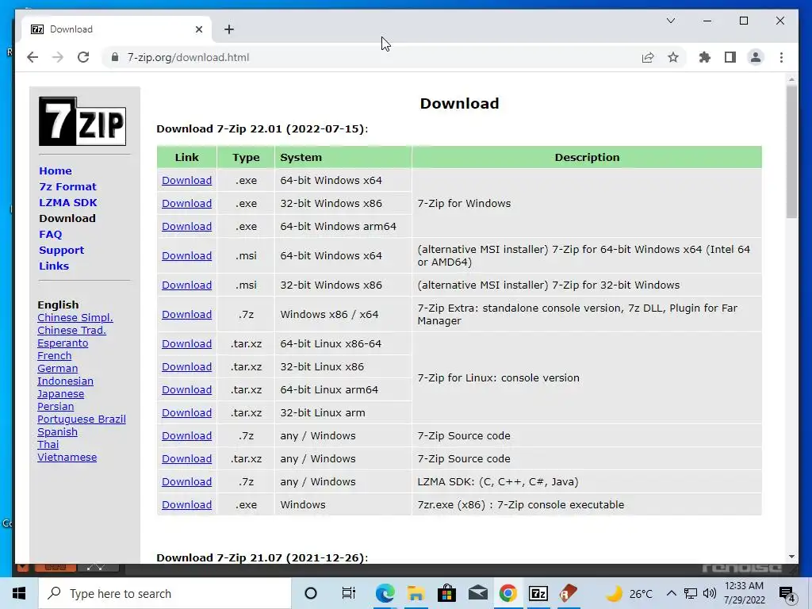
Task: Open the 7z Format sidebar link
Action: click(x=68, y=187)
